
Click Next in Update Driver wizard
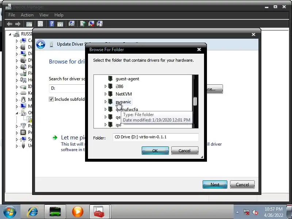(x=215, y=184)
